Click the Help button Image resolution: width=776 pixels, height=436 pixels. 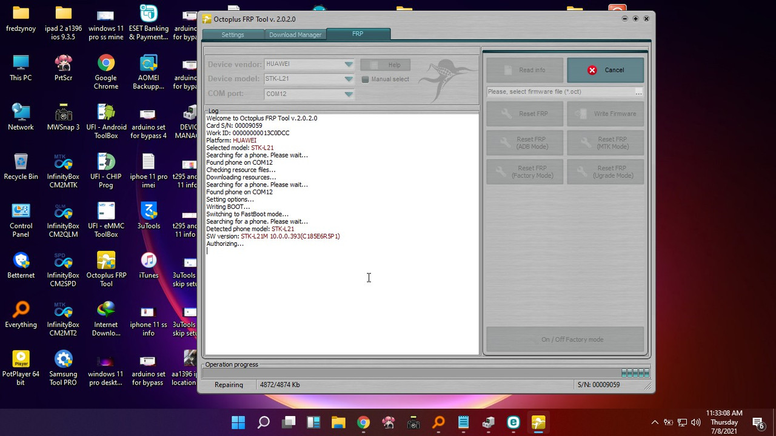pos(385,65)
